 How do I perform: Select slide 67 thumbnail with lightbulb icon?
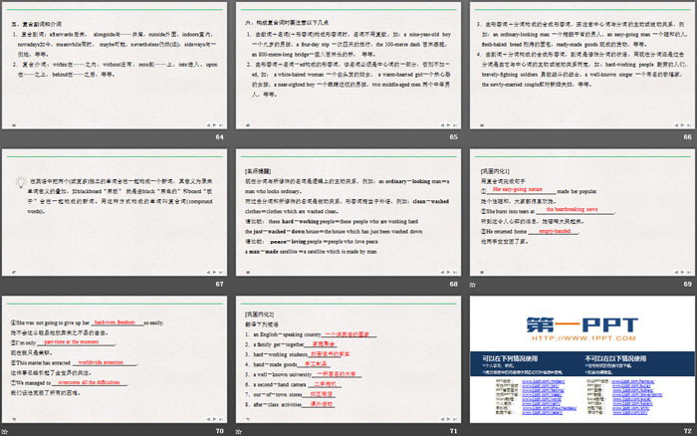(x=115, y=212)
